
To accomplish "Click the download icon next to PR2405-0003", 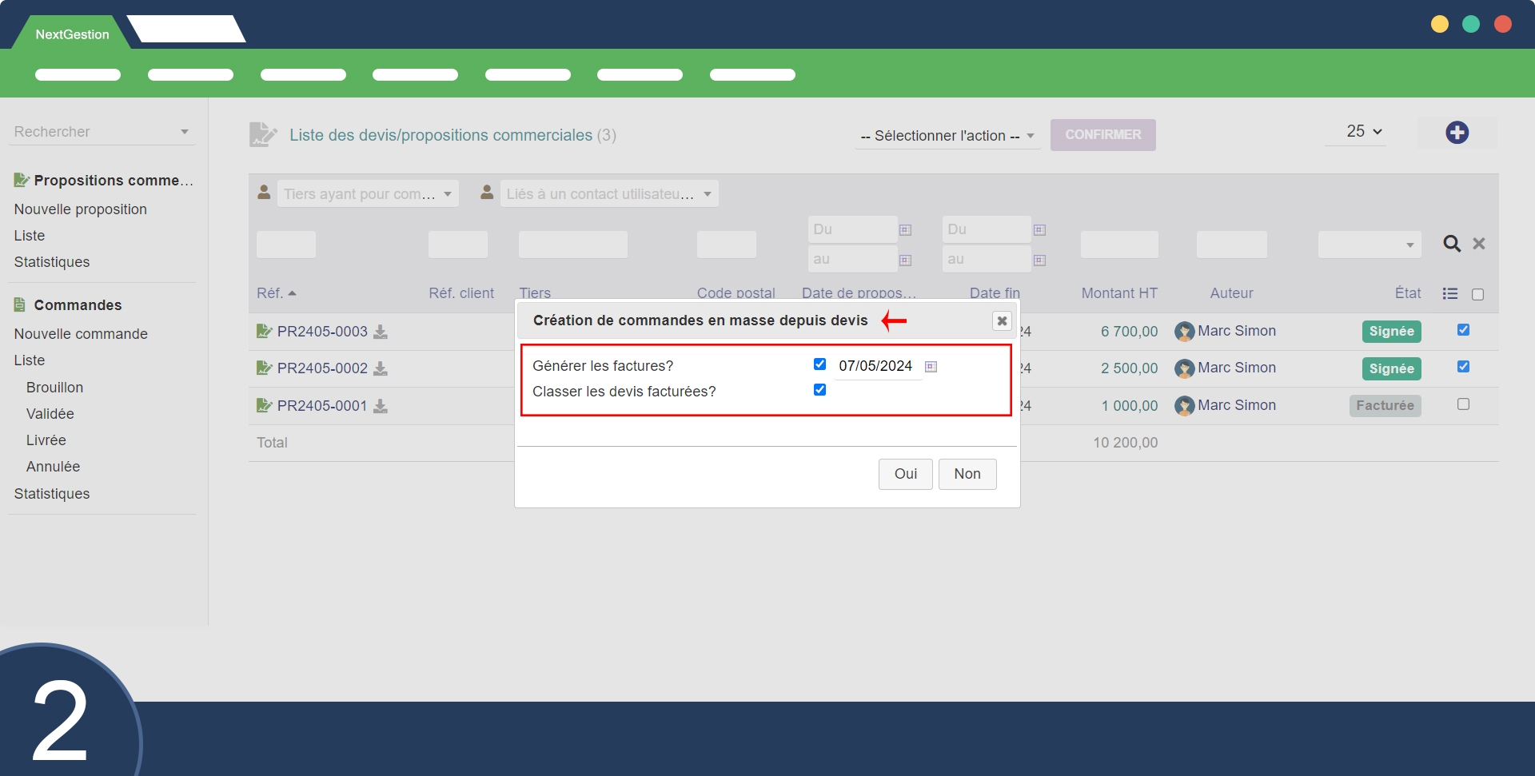I will pyautogui.click(x=381, y=332).
